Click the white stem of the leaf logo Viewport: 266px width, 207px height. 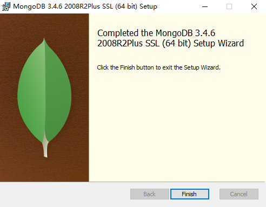click(x=45, y=147)
